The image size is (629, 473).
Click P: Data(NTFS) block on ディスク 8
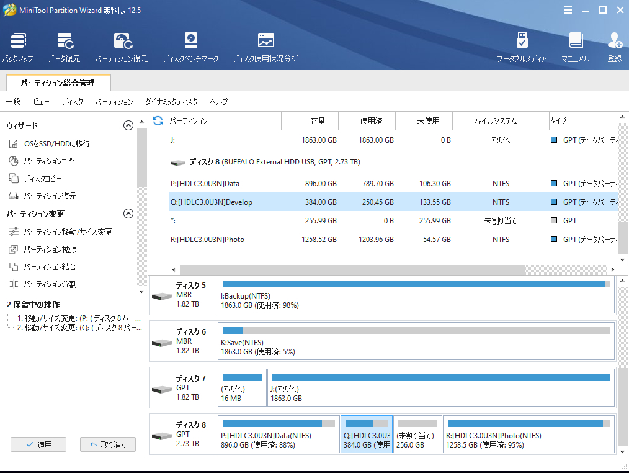point(279,435)
